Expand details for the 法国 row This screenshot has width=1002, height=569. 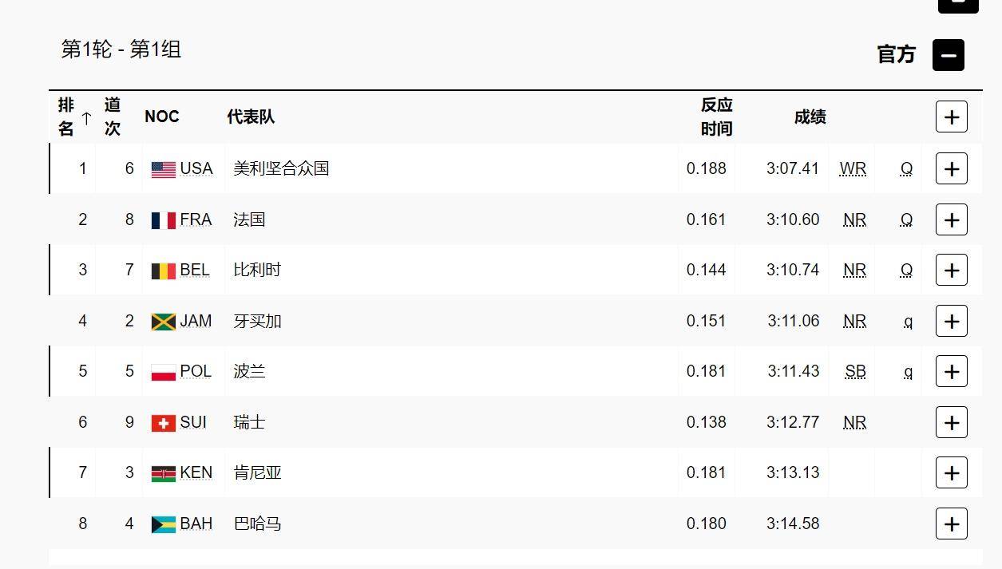951,219
